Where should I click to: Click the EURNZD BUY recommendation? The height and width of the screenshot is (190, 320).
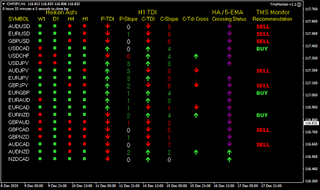click(262, 115)
